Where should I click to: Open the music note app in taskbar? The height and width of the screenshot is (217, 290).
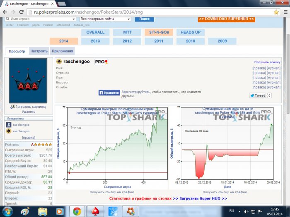click(113, 212)
